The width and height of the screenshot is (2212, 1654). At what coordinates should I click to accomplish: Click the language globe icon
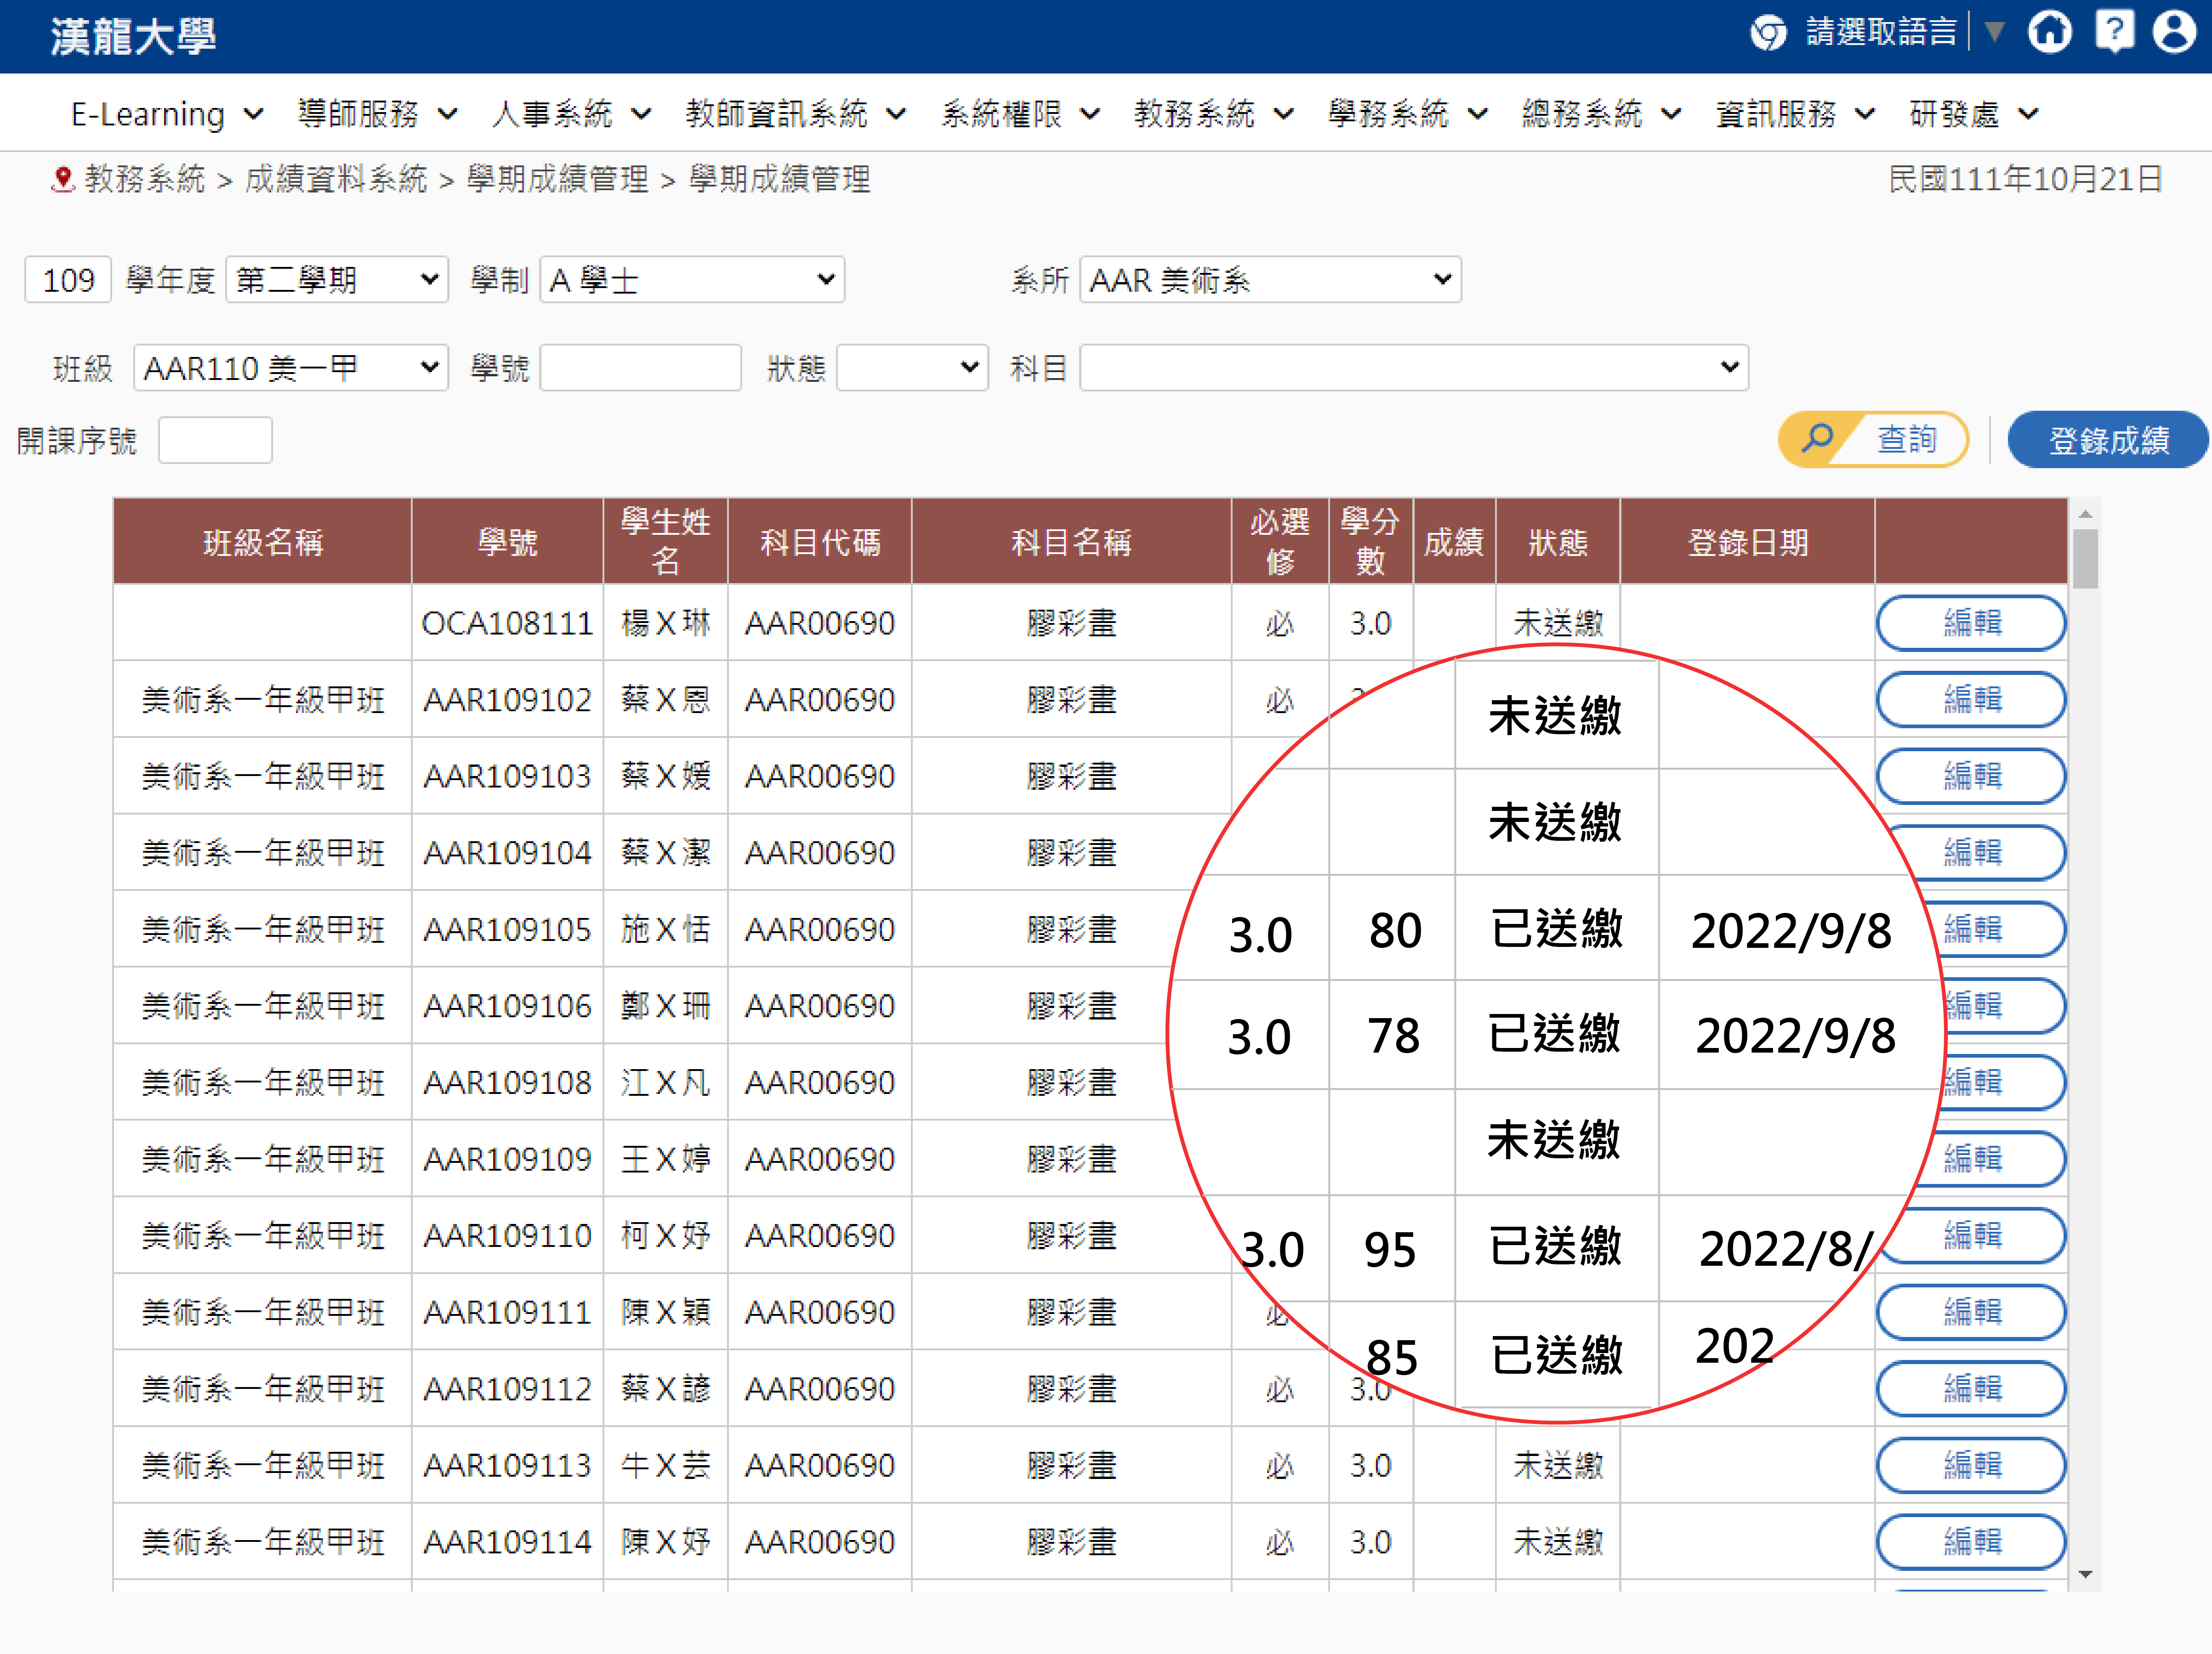coord(1768,33)
